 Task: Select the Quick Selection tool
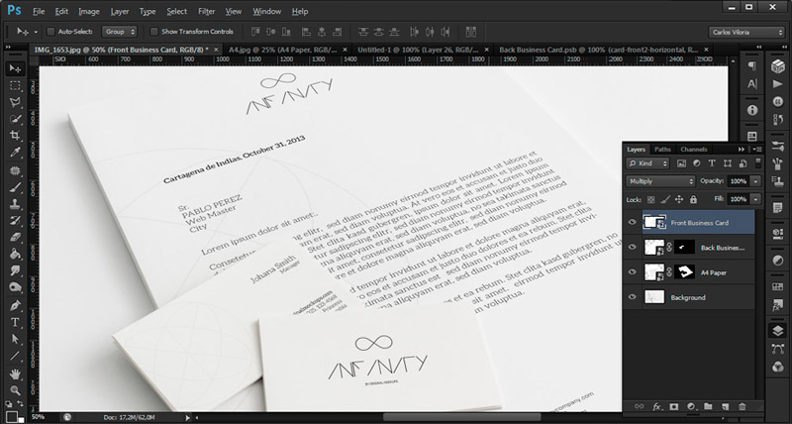[15, 119]
